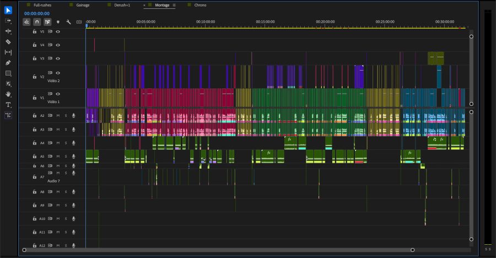Lock the A4 audio track
Image resolution: width=496 pixels, height=258 pixels.
coord(35,143)
